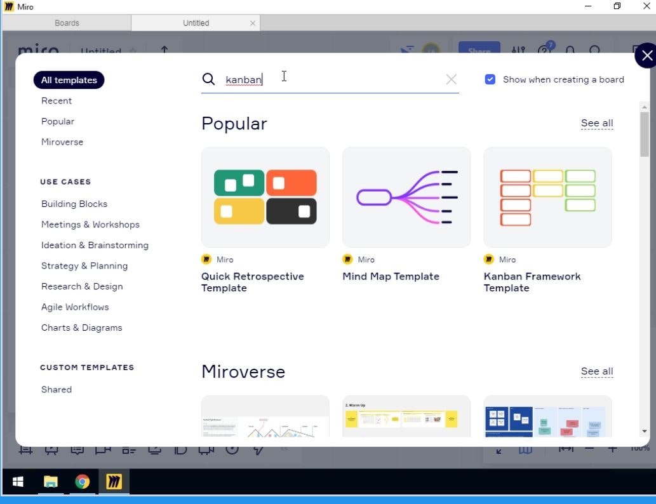This screenshot has height=504, width=656.
Task: Open the Popular category in sidebar
Action: (x=58, y=121)
